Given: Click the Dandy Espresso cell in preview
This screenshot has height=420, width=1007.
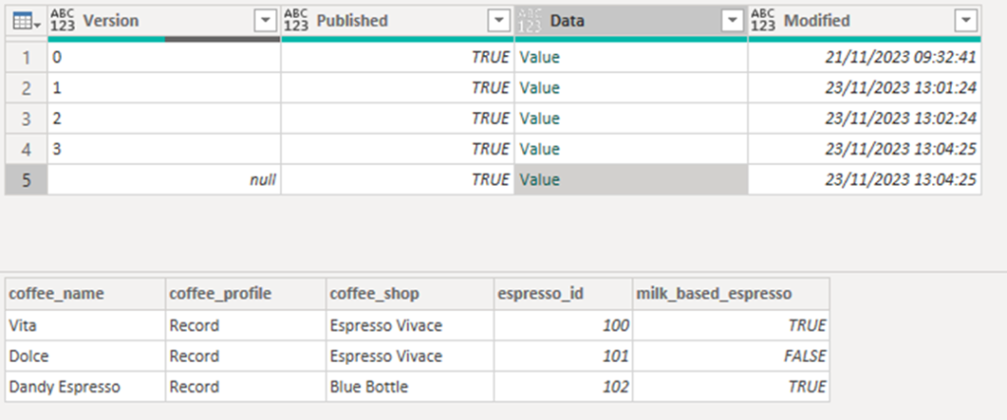Looking at the screenshot, I should click(86, 388).
